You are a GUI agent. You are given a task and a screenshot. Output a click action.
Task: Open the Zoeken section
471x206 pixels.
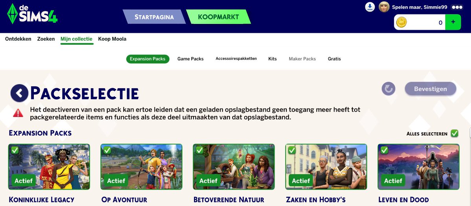click(46, 39)
